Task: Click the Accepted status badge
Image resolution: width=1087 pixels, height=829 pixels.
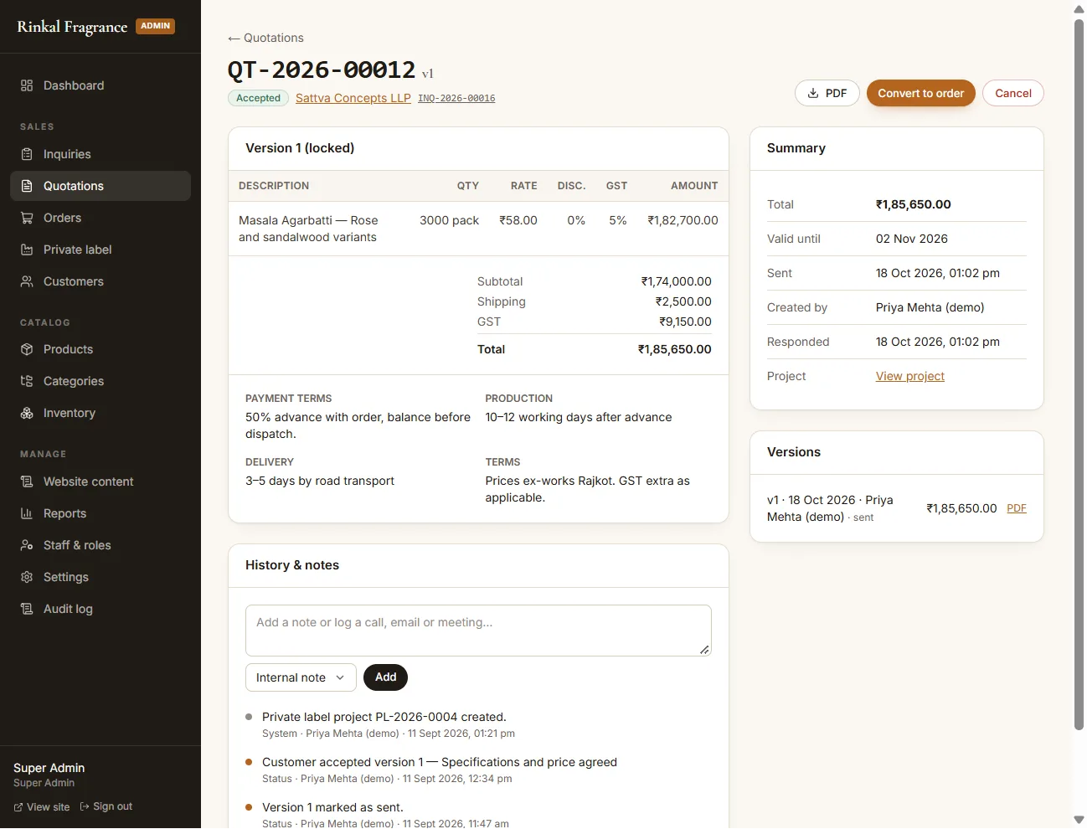Action: [258, 98]
